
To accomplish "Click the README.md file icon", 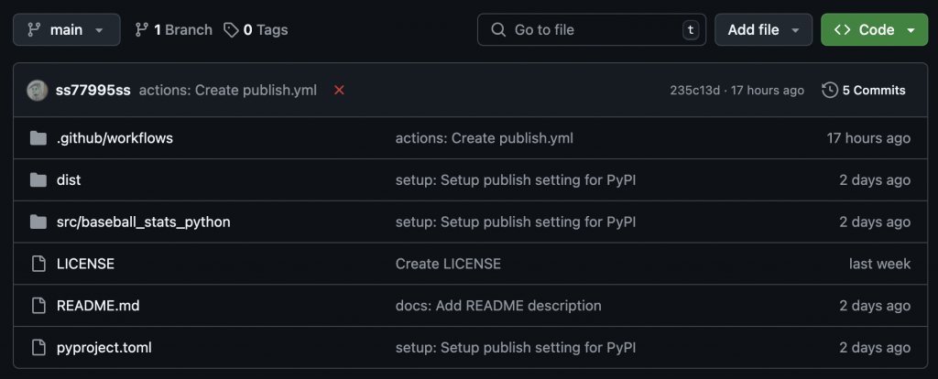I will (x=38, y=306).
